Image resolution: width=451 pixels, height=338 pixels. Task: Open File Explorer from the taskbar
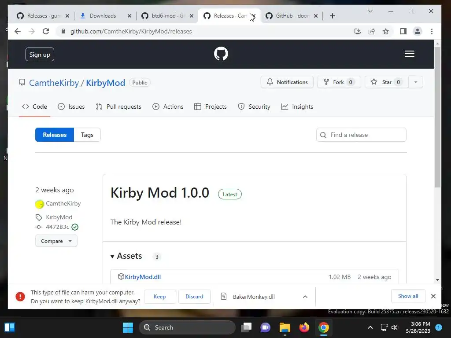tap(285, 327)
